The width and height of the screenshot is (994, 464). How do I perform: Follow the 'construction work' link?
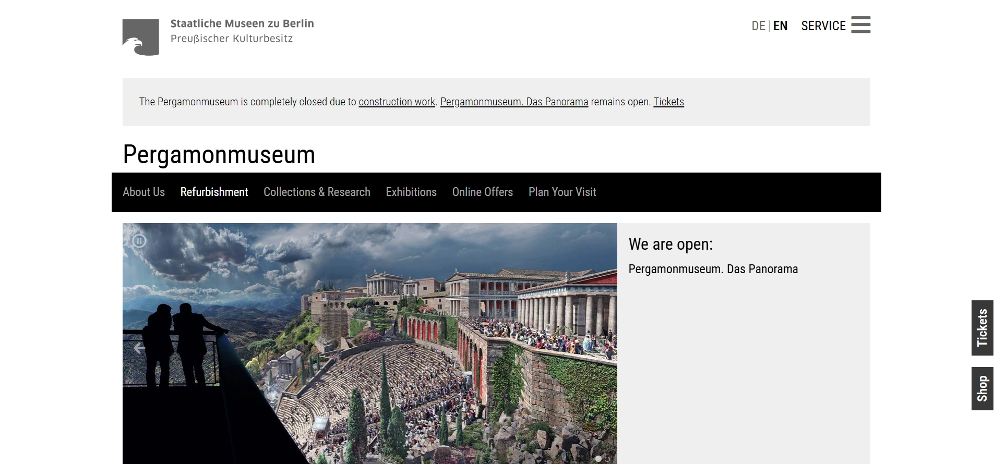[397, 102]
